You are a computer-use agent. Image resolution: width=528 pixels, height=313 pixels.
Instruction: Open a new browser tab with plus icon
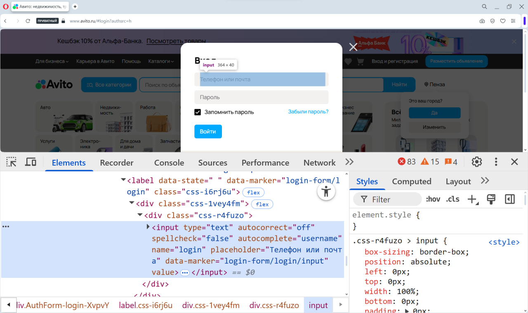(x=75, y=7)
